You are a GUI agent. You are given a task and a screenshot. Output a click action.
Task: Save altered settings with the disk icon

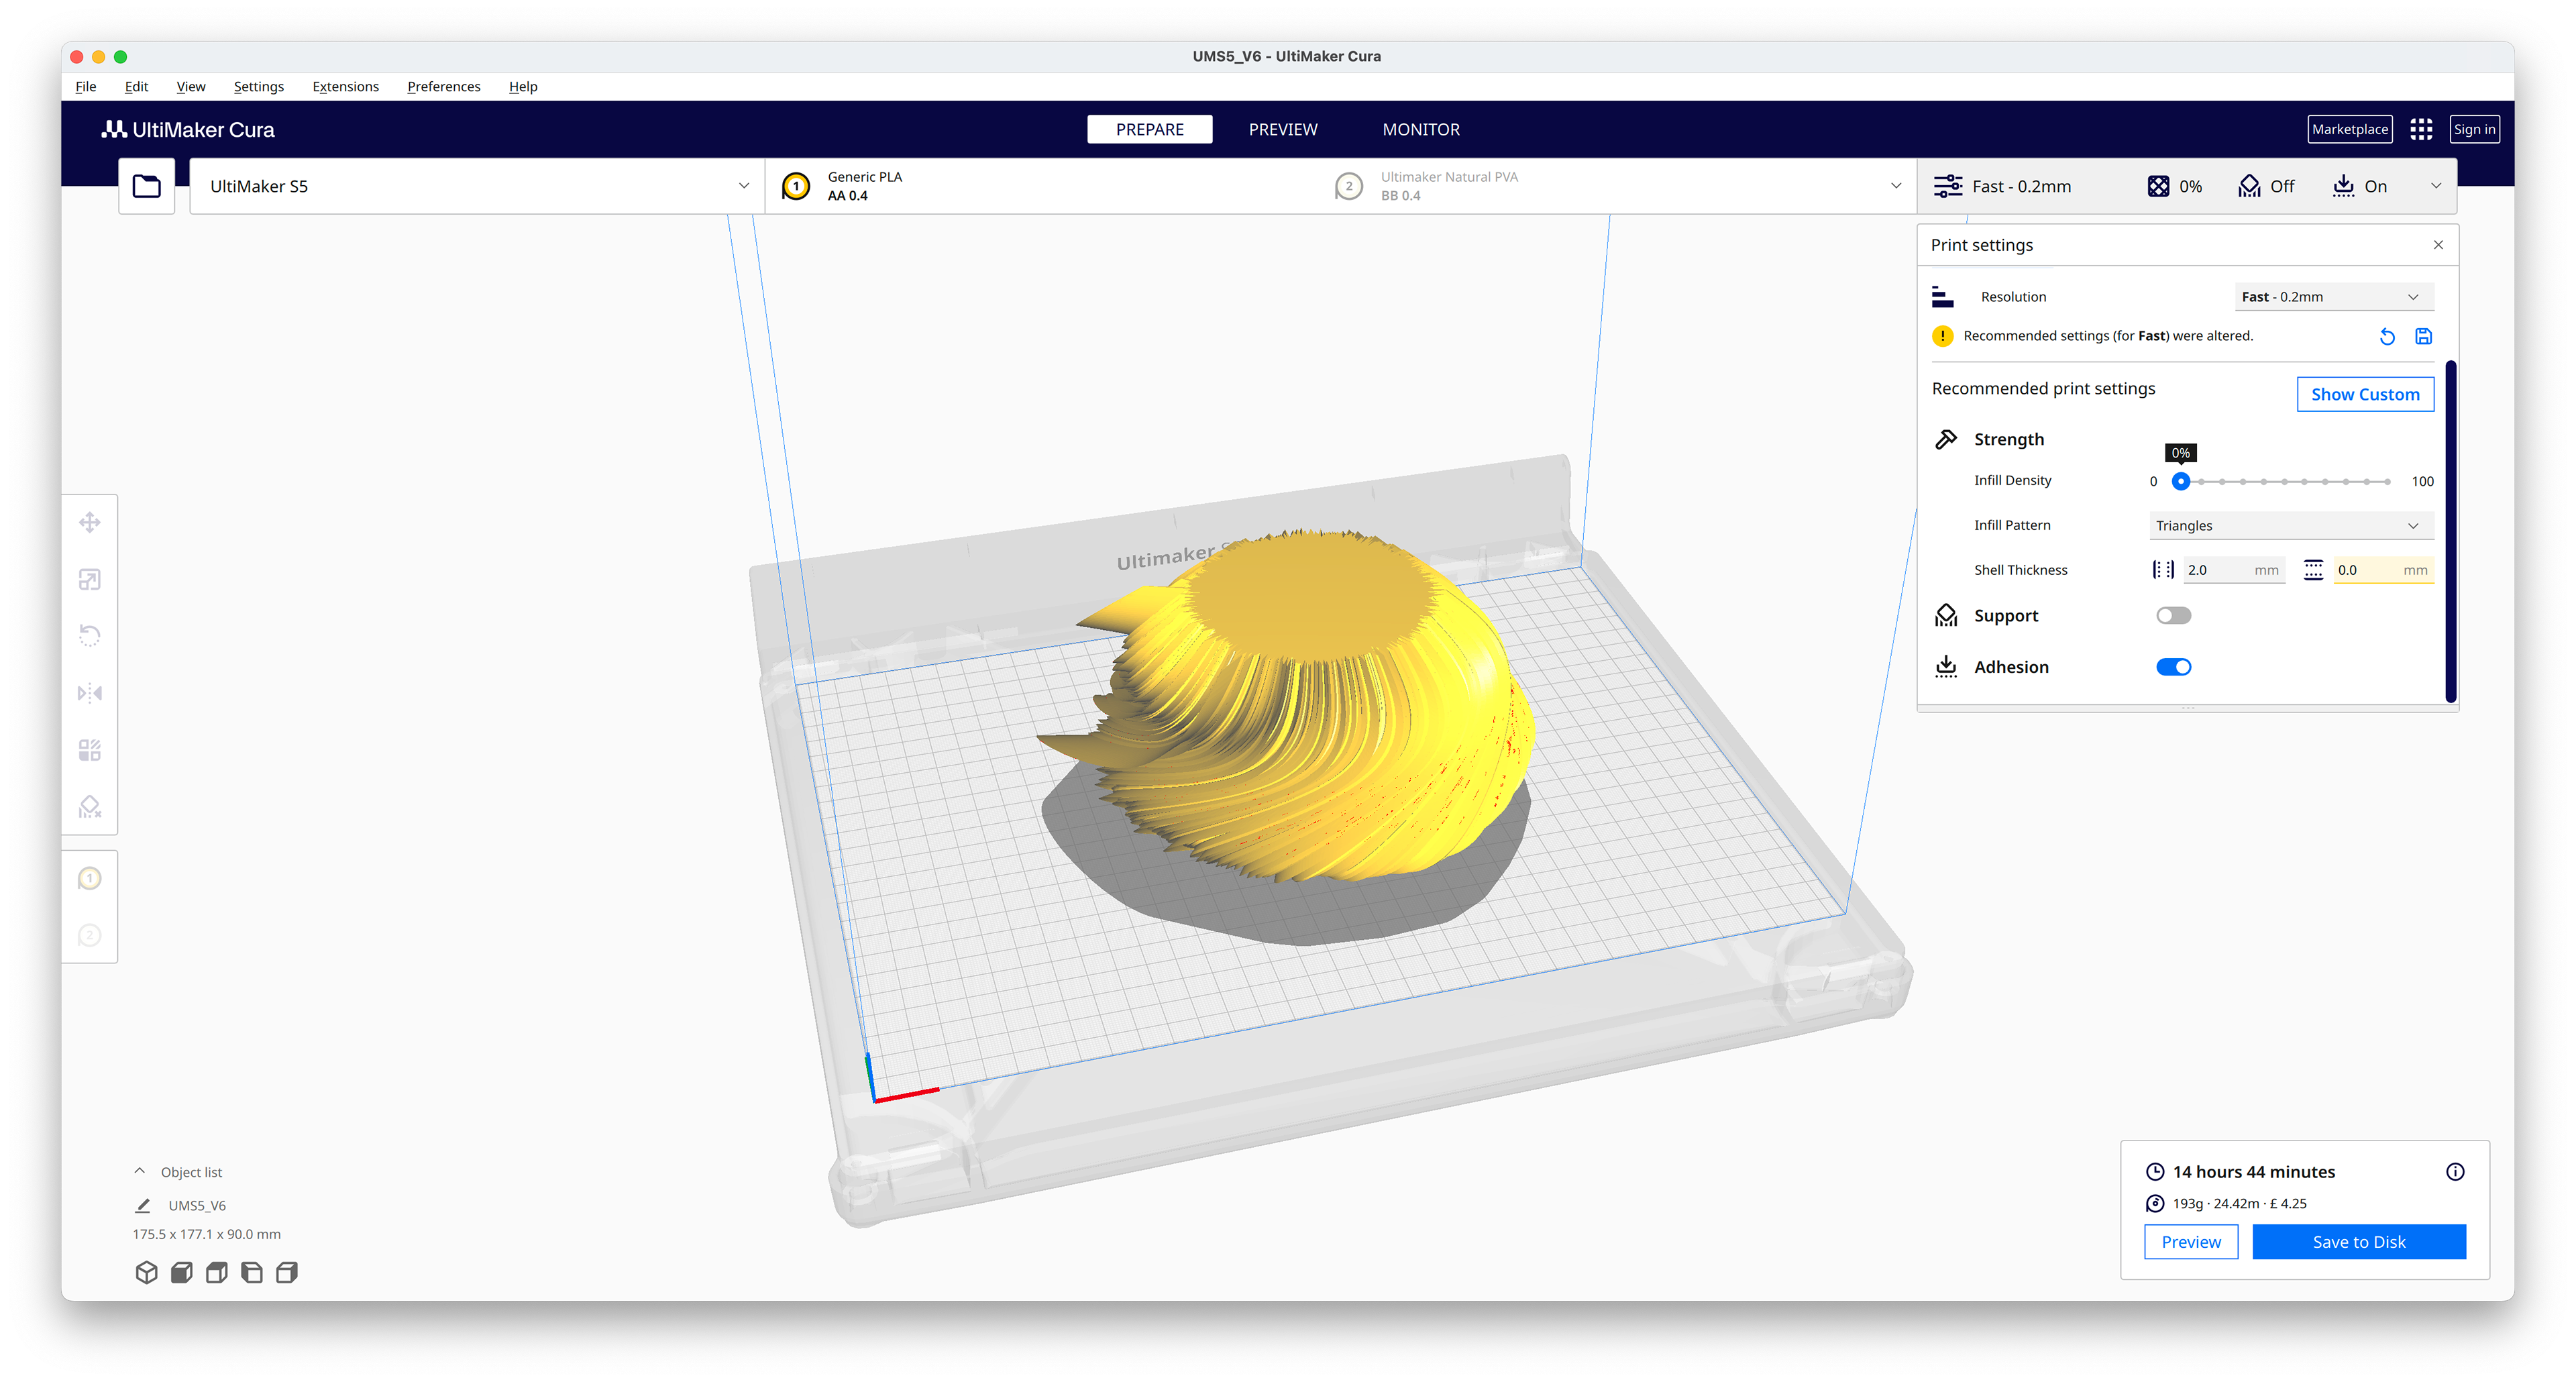pos(2423,337)
